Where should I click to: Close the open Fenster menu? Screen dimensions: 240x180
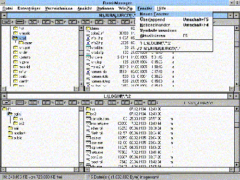pos(145,8)
